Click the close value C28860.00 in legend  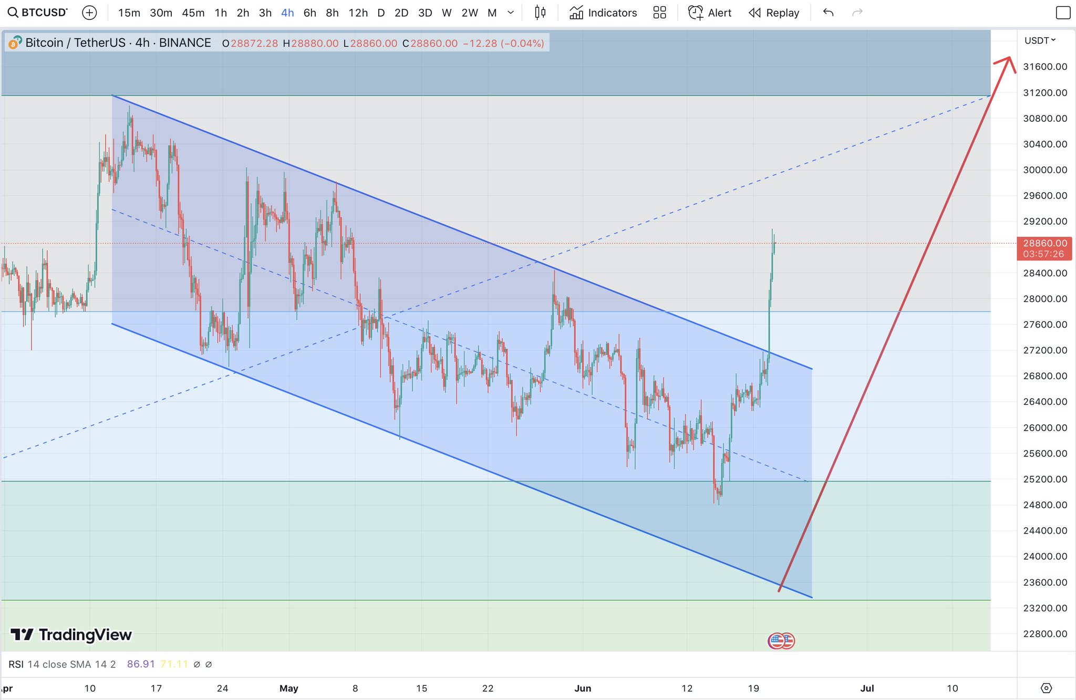[430, 43]
